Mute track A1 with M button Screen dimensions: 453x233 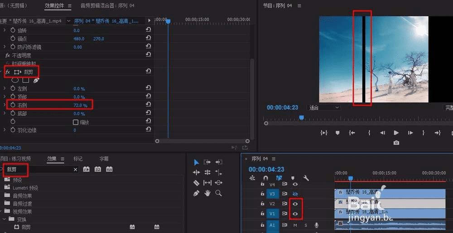[295, 225]
